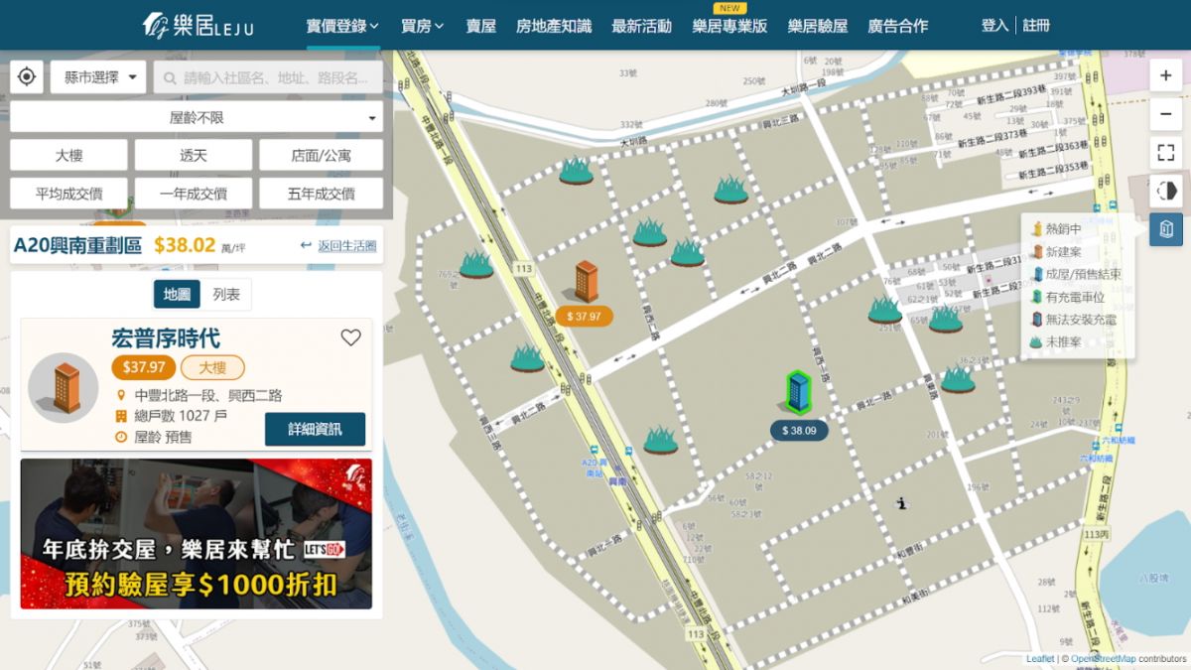Click 詳細資訊 button
This screenshot has height=670, width=1191.
pos(315,429)
